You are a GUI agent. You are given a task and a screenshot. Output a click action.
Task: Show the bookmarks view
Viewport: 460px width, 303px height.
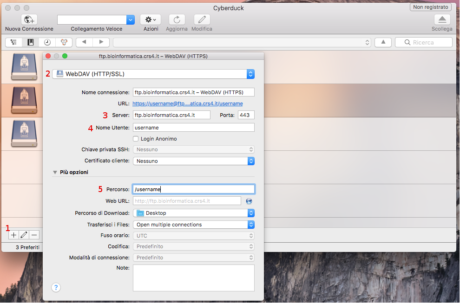(31, 42)
